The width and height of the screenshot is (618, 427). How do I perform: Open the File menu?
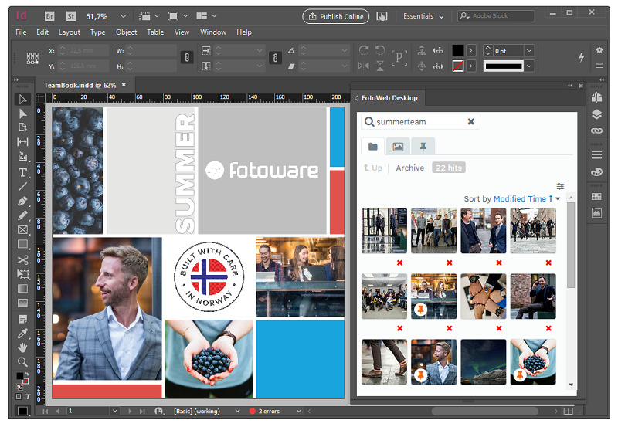point(21,32)
